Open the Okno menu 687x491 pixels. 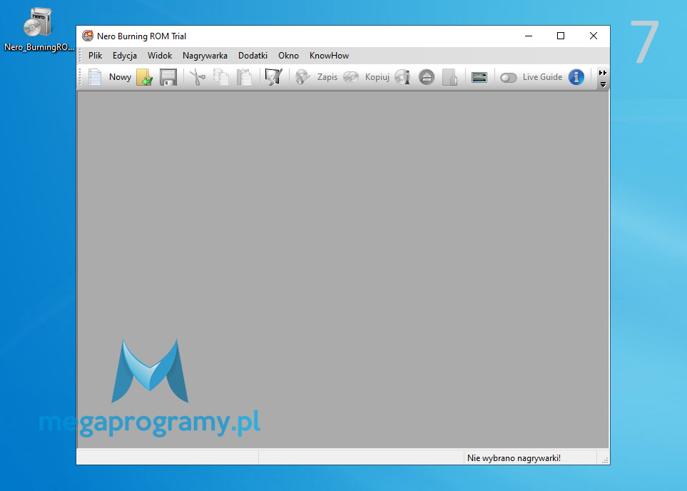click(288, 56)
